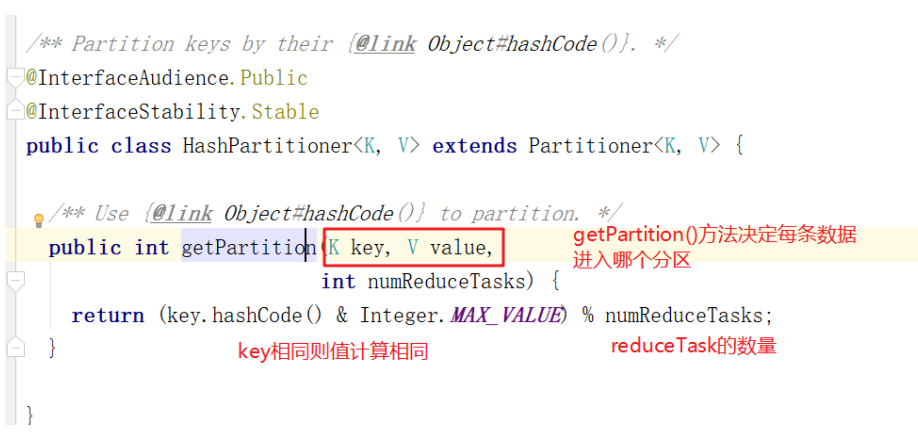Viewport: 918px width, 434px height.
Task: Collapse the @InterfaceStability fold marker
Action: 15,110
